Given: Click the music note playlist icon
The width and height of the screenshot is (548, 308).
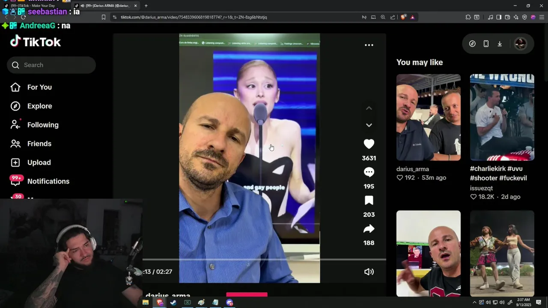Looking at the screenshot, I should pos(490,17).
